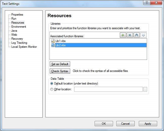Click the remove library X icon
164x131 pixels.
[130, 35]
